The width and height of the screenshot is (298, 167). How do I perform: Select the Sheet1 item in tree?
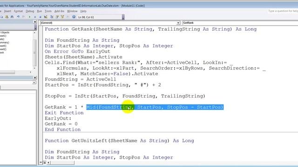3,36
